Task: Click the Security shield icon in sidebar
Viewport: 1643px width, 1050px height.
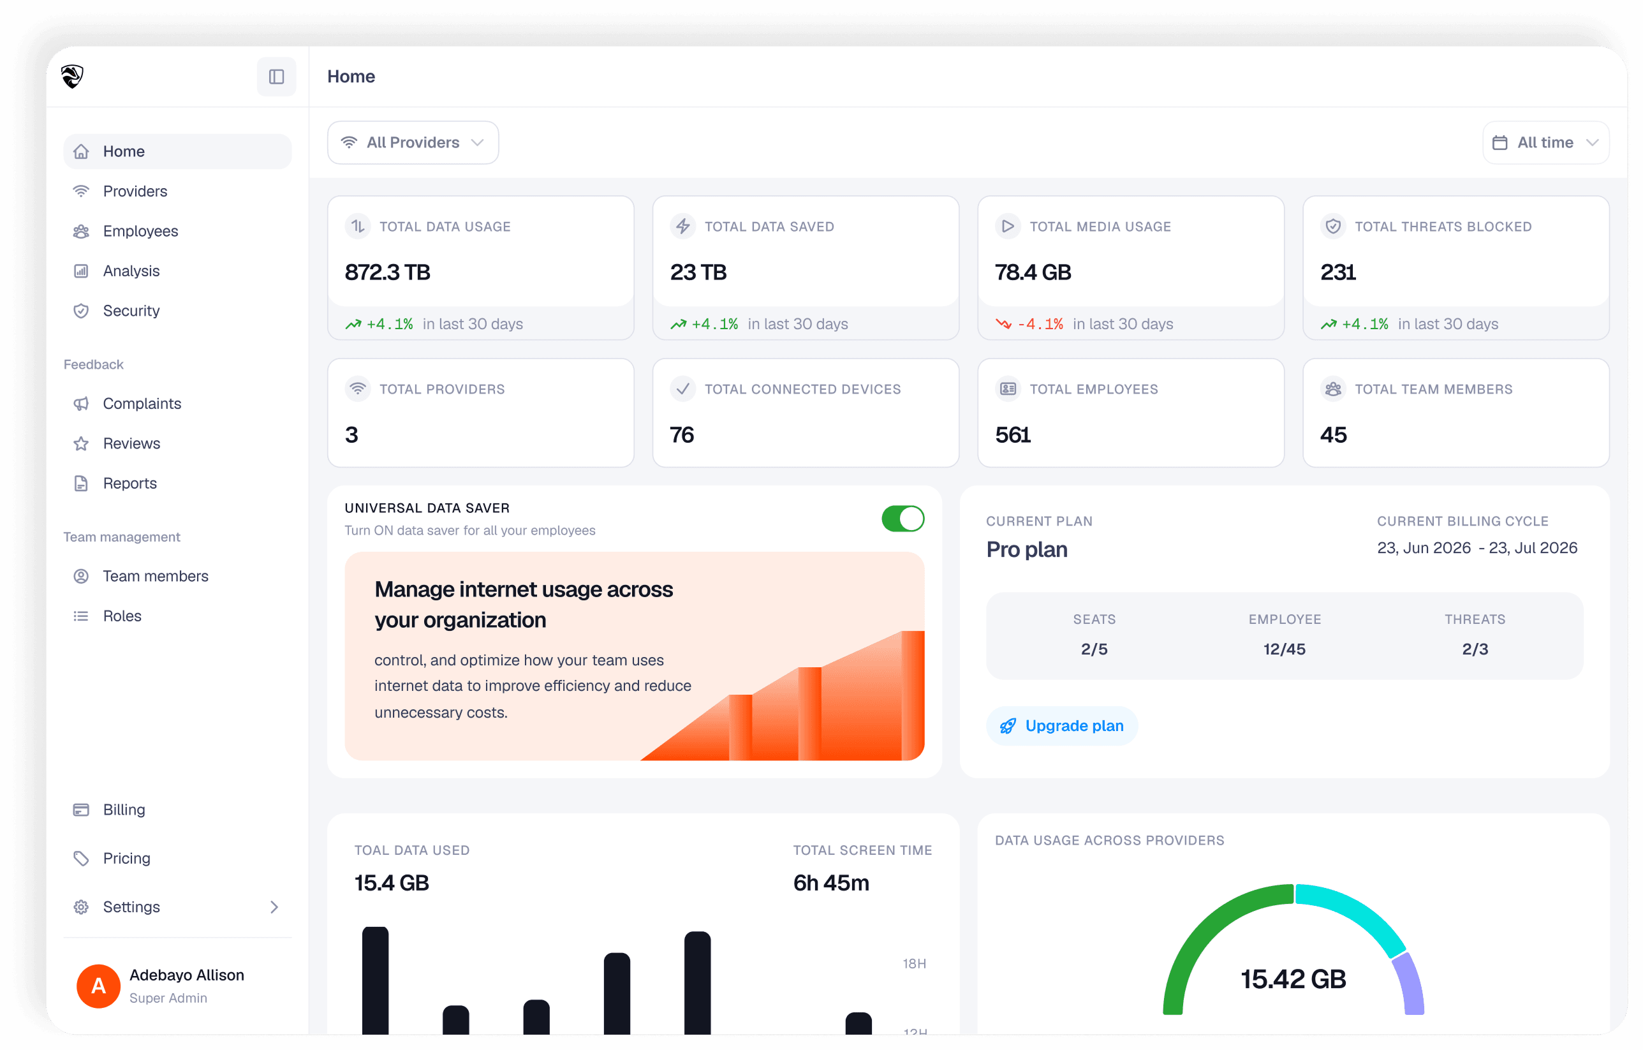Action: point(81,311)
